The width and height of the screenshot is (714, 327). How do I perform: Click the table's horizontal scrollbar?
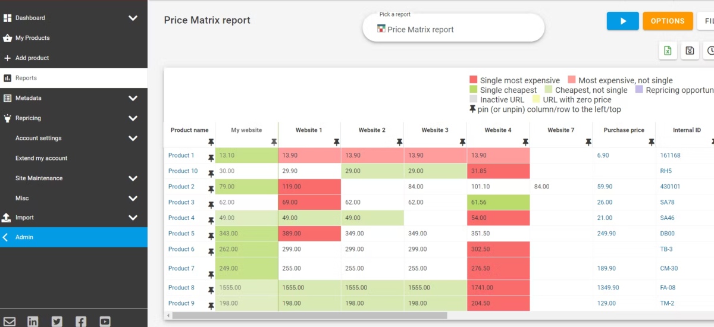pyautogui.click(x=309, y=316)
